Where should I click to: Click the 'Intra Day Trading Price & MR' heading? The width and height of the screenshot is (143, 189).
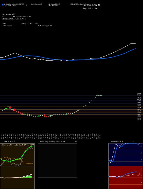pos(53,141)
